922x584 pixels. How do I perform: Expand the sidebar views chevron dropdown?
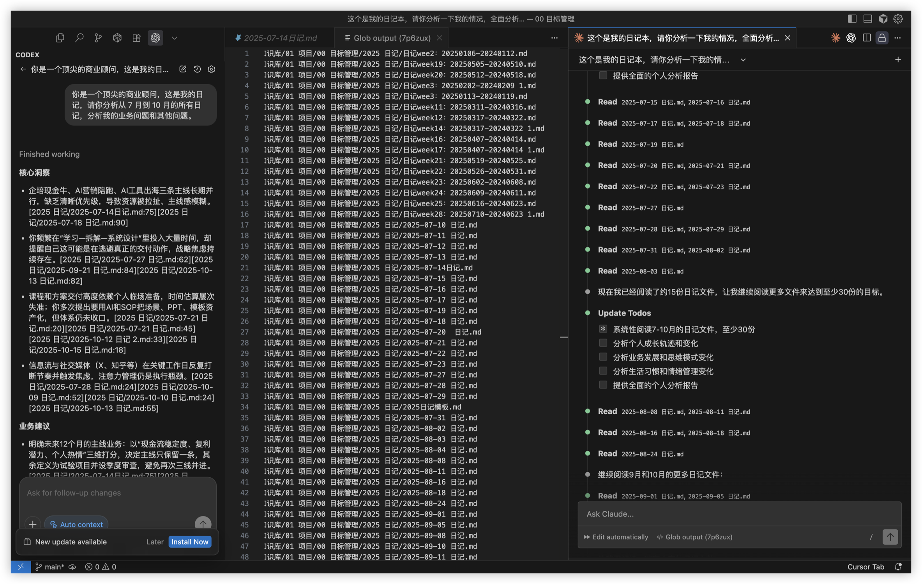pos(175,38)
